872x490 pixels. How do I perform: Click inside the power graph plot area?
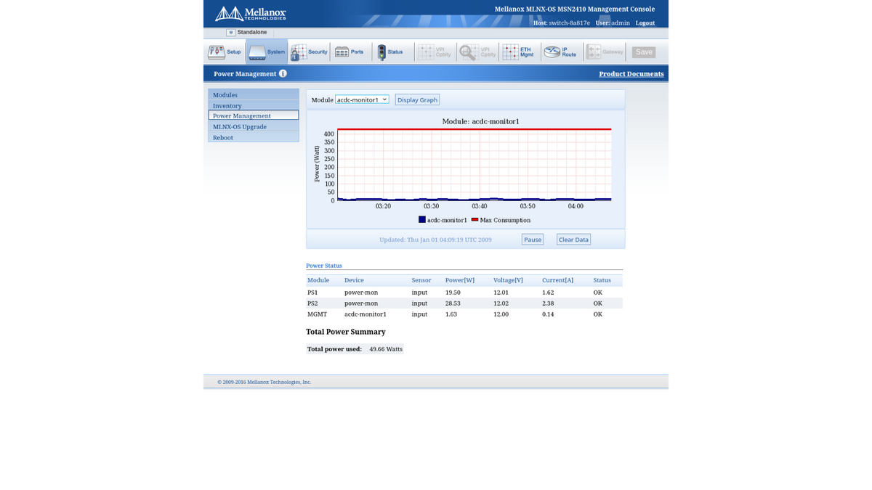coord(474,165)
